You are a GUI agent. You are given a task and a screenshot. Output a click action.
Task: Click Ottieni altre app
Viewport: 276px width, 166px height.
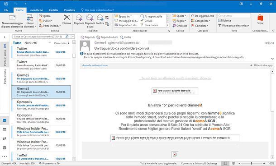coord(261,65)
